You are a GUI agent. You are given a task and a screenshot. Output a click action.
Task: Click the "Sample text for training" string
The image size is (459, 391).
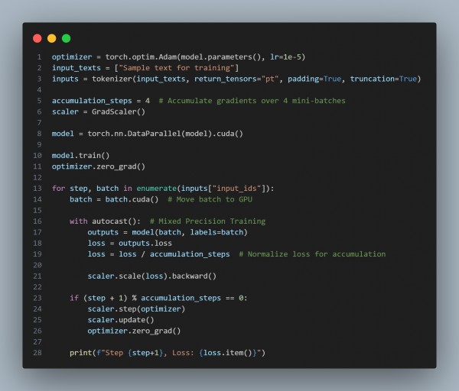click(x=177, y=68)
